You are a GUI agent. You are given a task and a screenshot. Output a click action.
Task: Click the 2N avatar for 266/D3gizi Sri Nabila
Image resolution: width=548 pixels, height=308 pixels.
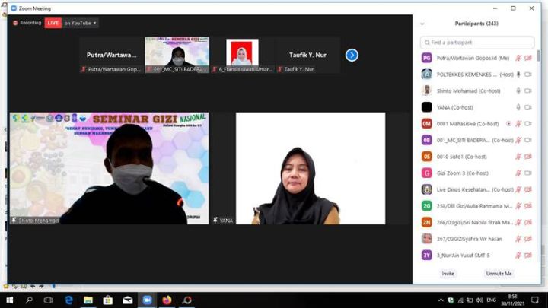(x=426, y=222)
